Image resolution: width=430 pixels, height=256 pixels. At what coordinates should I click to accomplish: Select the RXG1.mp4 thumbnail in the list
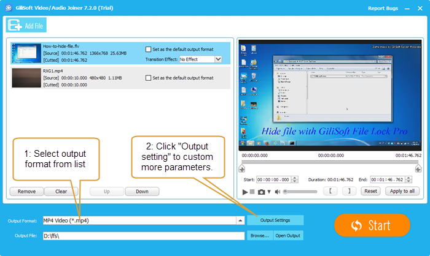point(26,78)
